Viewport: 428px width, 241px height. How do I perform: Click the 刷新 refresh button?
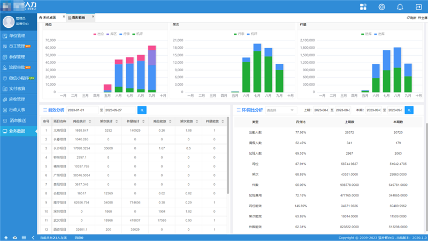[411, 18]
